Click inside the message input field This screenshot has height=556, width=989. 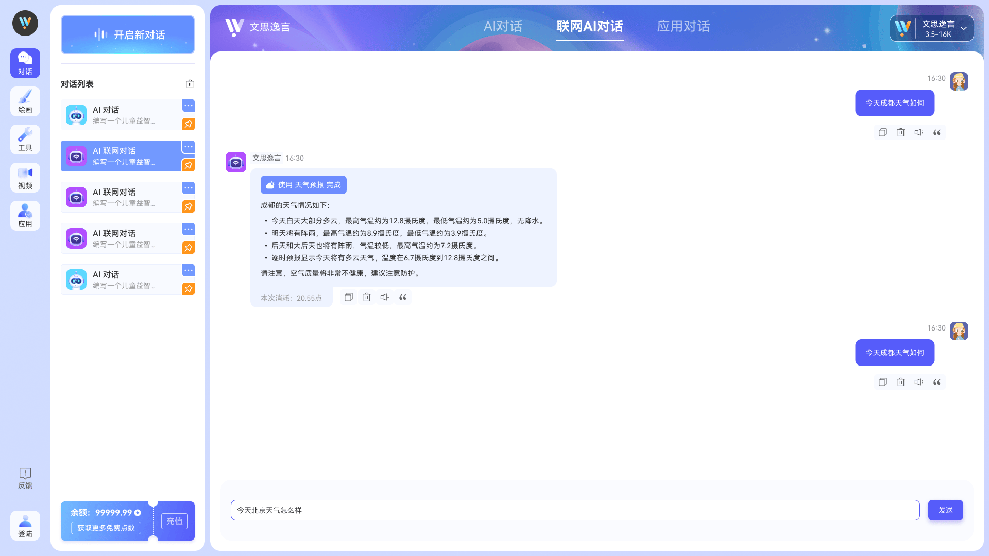538,510
